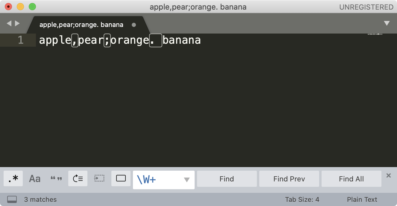Toggle in-selection search option
This screenshot has width=397, height=206.
click(x=99, y=179)
